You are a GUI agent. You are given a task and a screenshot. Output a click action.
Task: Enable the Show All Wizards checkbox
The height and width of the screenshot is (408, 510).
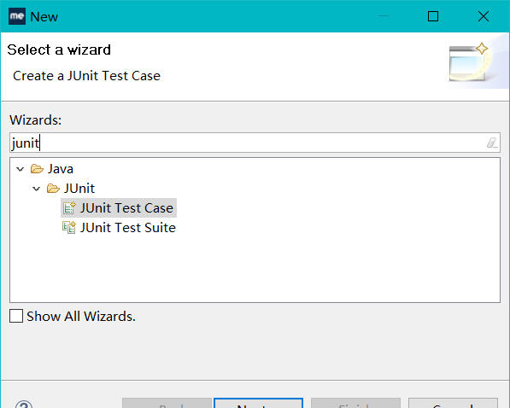[16, 316]
